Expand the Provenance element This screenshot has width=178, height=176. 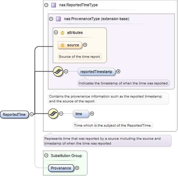77,168
